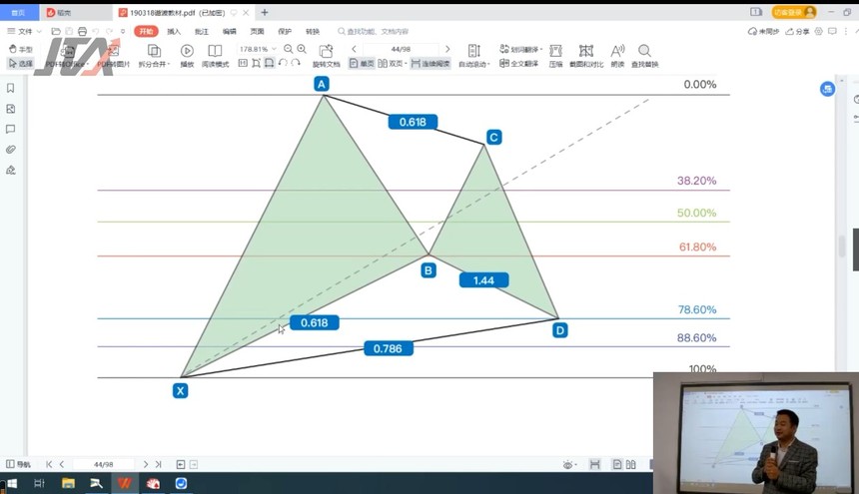This screenshot has height=494, width=859.
Task: Toggle Continuous Reading (连续阅读) mode
Action: [x=430, y=64]
